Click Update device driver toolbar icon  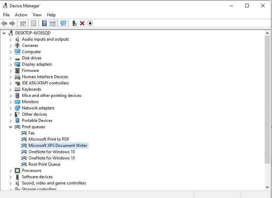click(75, 23)
